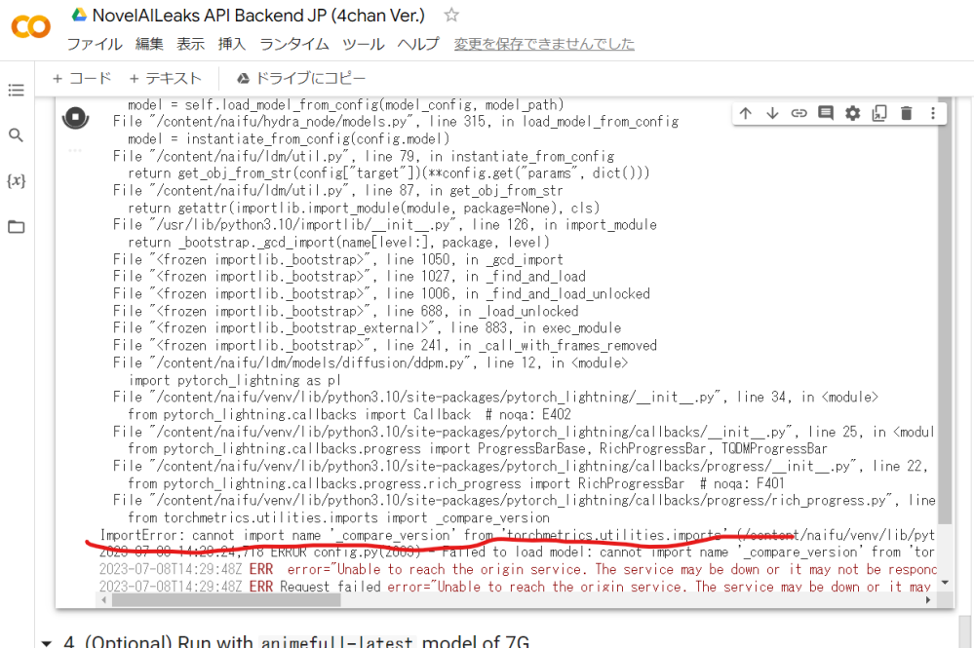Viewport: 974px width, 648px height.
Task: Open the table of contents sidebar
Action: coord(17,90)
